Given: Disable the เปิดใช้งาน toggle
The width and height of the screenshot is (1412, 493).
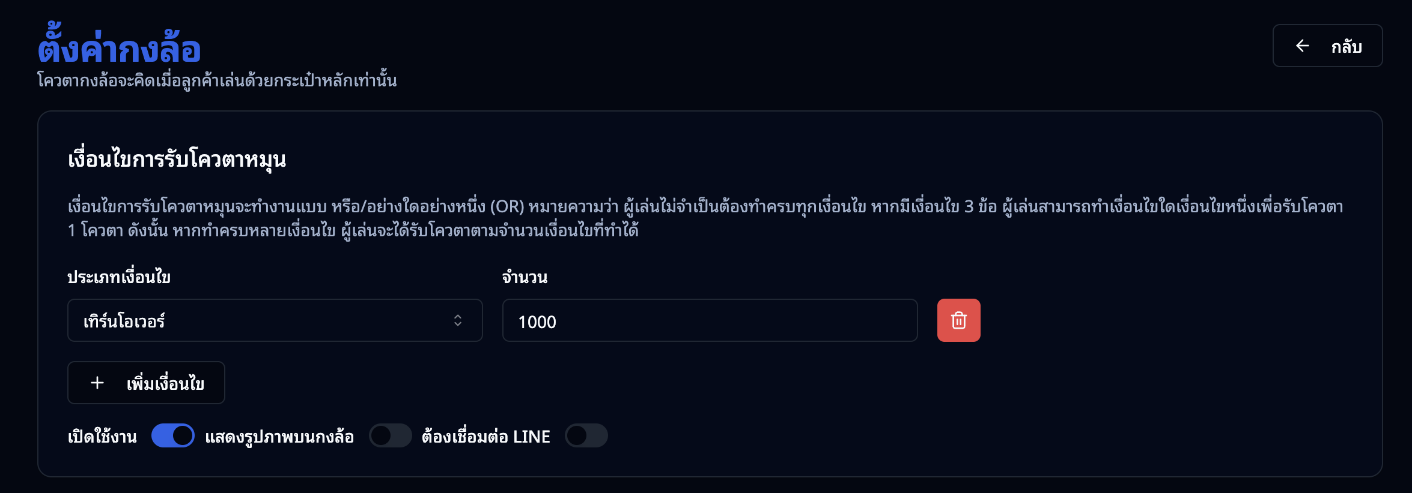Looking at the screenshot, I should tap(172, 436).
